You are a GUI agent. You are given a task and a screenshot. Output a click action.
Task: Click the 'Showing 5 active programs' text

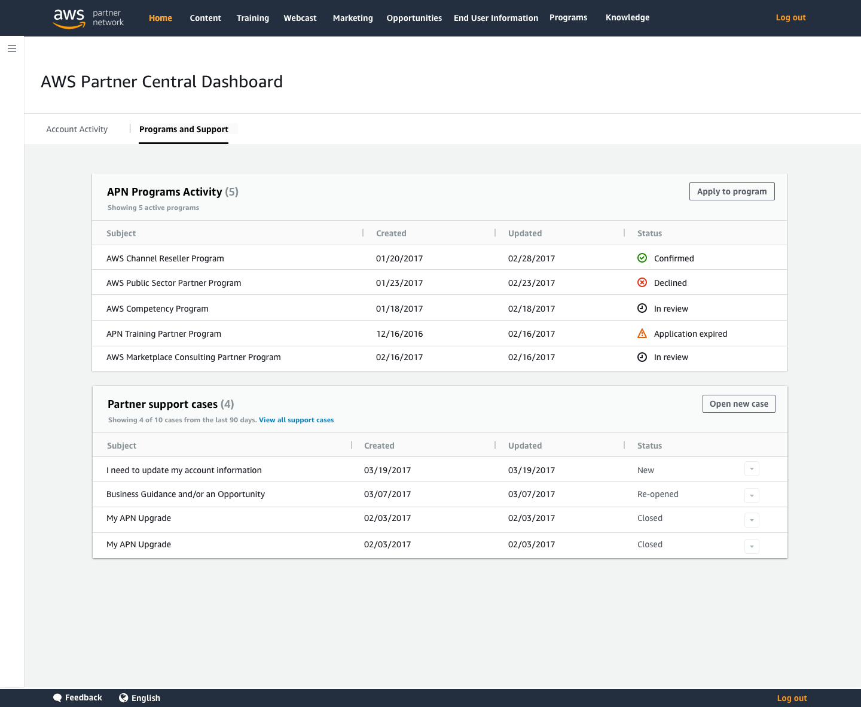click(153, 208)
